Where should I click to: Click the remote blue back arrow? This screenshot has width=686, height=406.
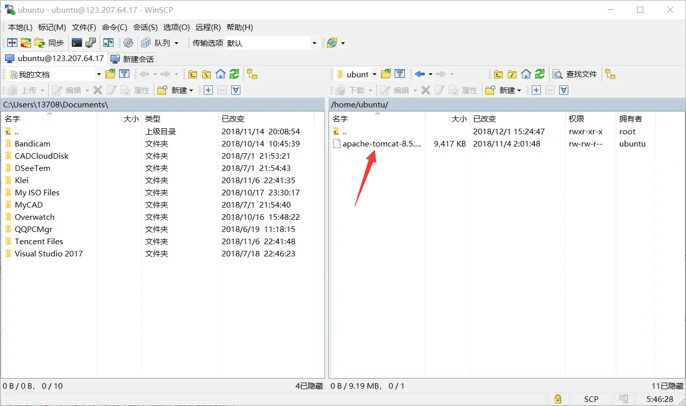pyautogui.click(x=420, y=74)
